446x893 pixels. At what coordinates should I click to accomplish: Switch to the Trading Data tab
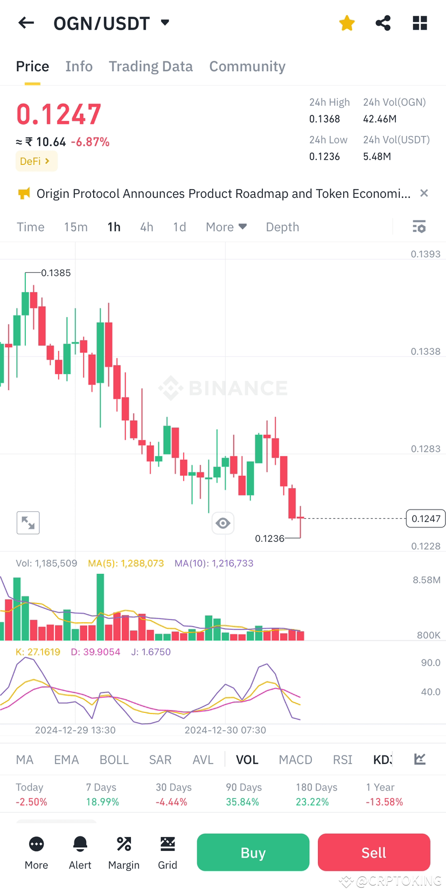tap(151, 66)
